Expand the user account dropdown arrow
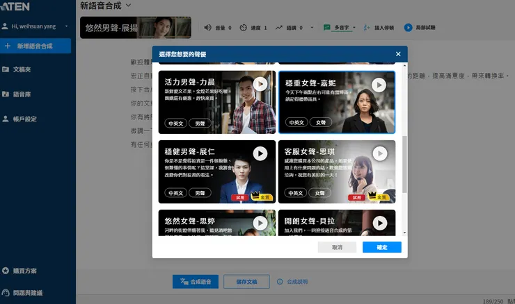The height and width of the screenshot is (304, 515). coord(66,26)
